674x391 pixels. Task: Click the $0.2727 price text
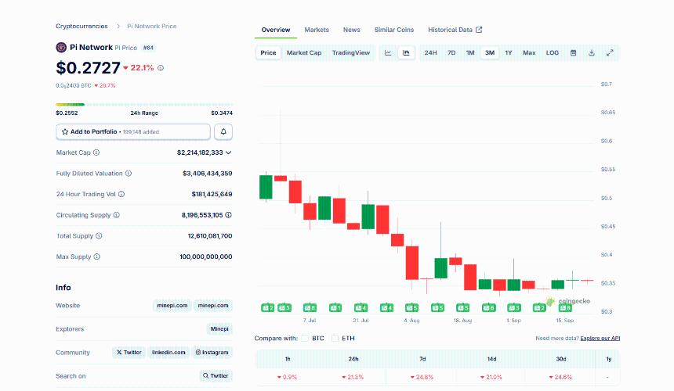tap(88, 68)
